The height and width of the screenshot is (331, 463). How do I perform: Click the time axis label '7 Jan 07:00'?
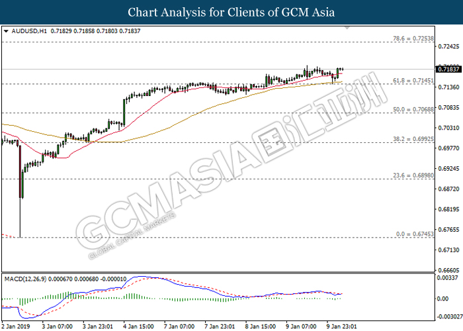click(179, 326)
